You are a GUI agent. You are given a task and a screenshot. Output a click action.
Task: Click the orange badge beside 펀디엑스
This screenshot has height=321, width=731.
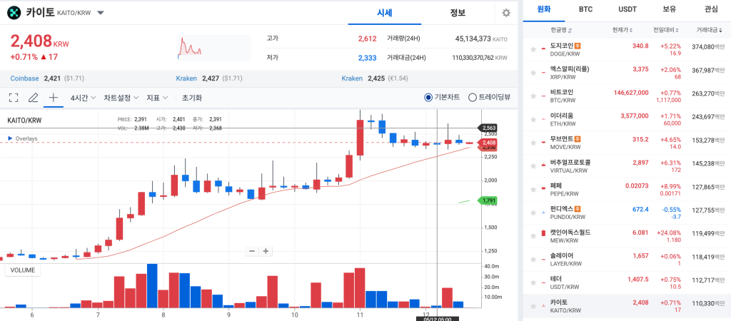577,209
